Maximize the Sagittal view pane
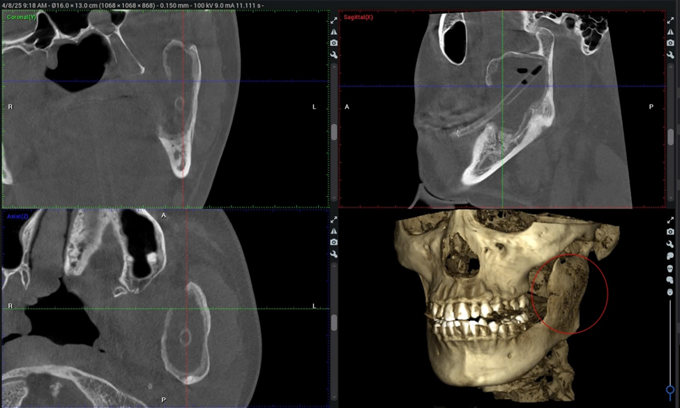Viewport: 680px width, 408px height. pos(670,19)
